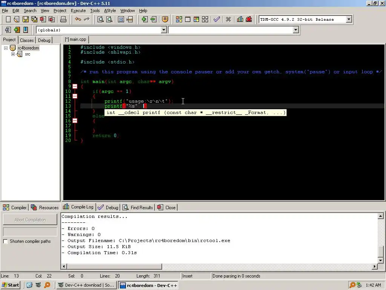Image resolution: width=386 pixels, height=290 pixels.
Task: Click the Replace magnifier icon
Action: tap(109, 19)
